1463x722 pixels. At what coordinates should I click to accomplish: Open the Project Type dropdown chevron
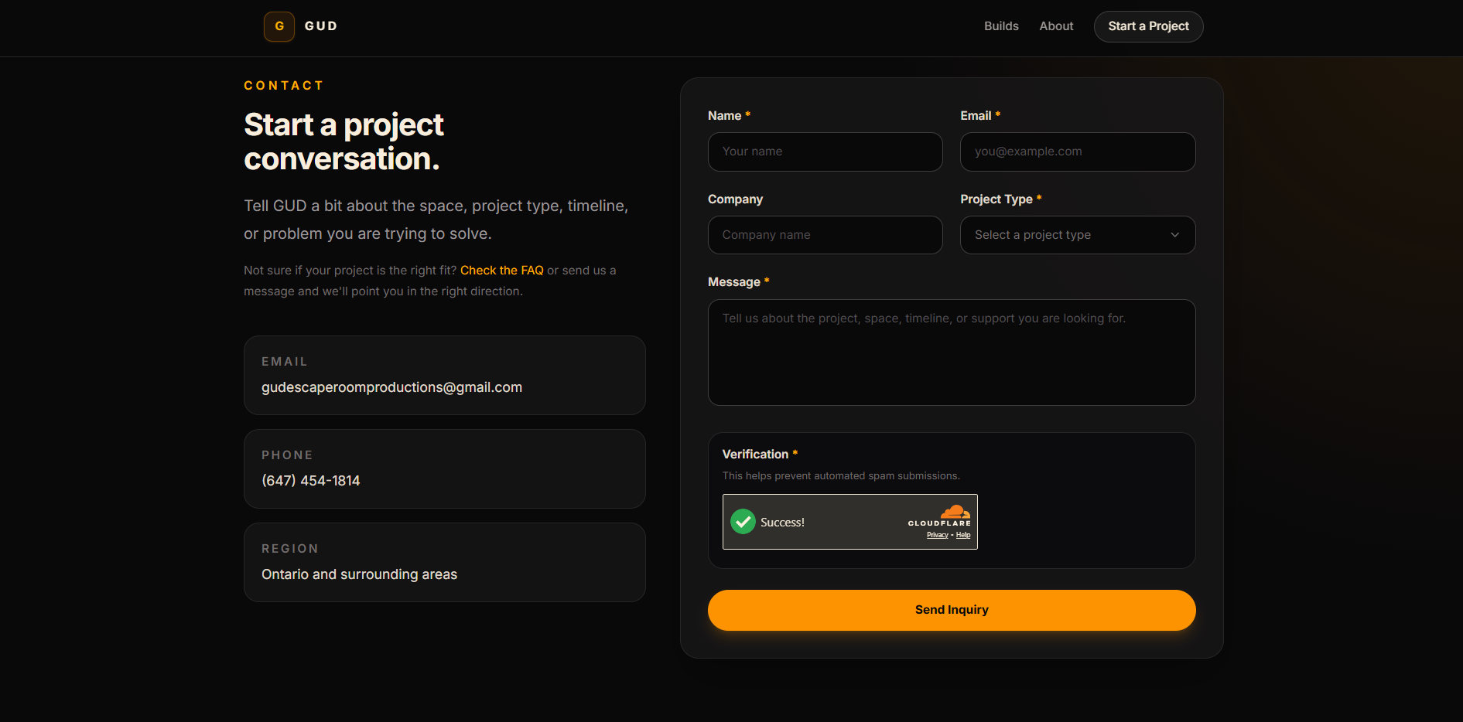(x=1174, y=235)
